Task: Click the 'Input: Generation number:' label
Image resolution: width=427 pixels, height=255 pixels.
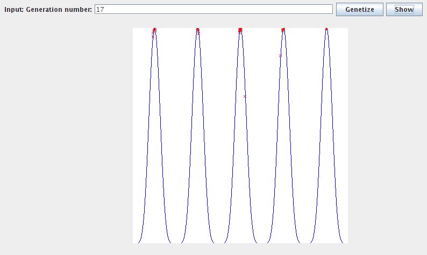Action: (x=48, y=10)
